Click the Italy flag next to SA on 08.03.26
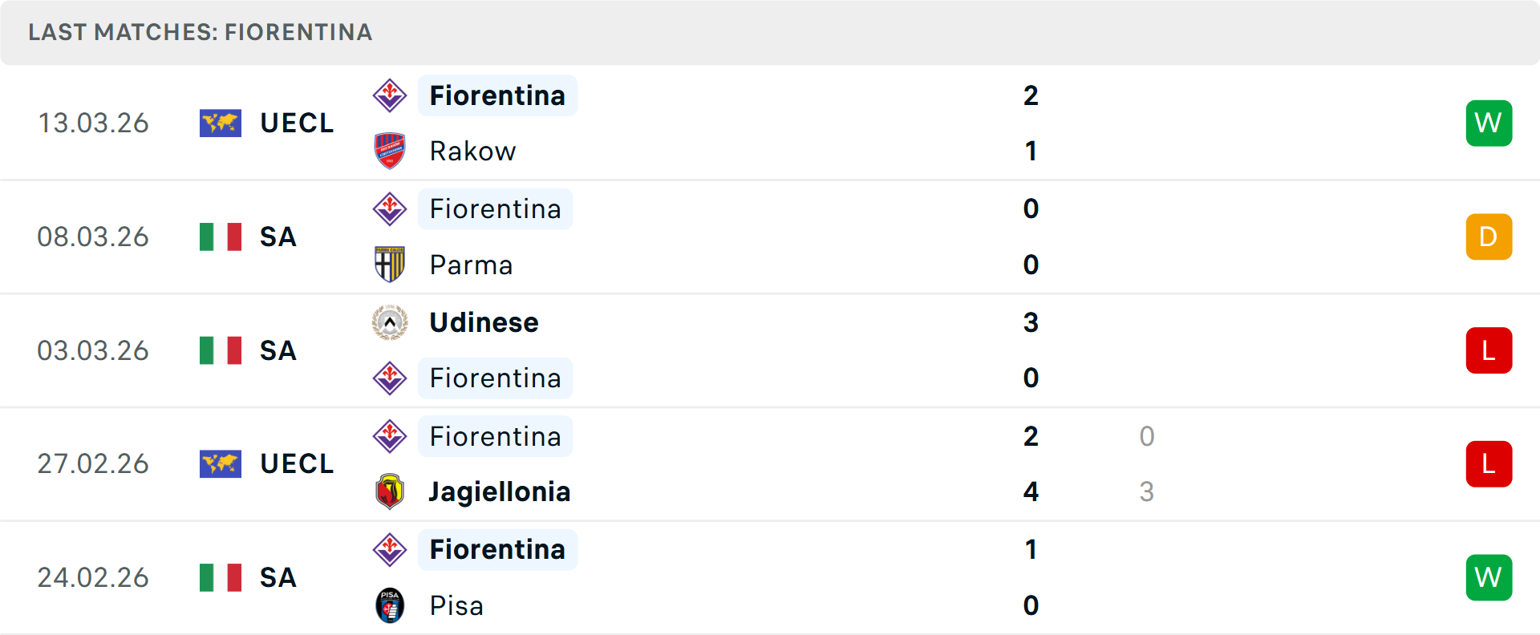 [220, 237]
